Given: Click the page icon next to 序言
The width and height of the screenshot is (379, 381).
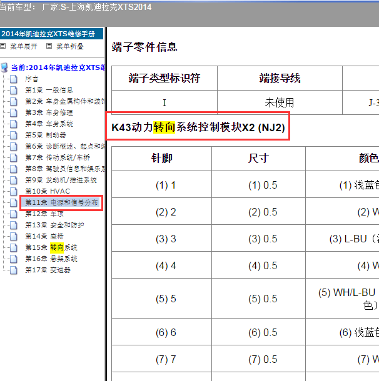Looking at the screenshot, I should pyautogui.click(x=14, y=79).
